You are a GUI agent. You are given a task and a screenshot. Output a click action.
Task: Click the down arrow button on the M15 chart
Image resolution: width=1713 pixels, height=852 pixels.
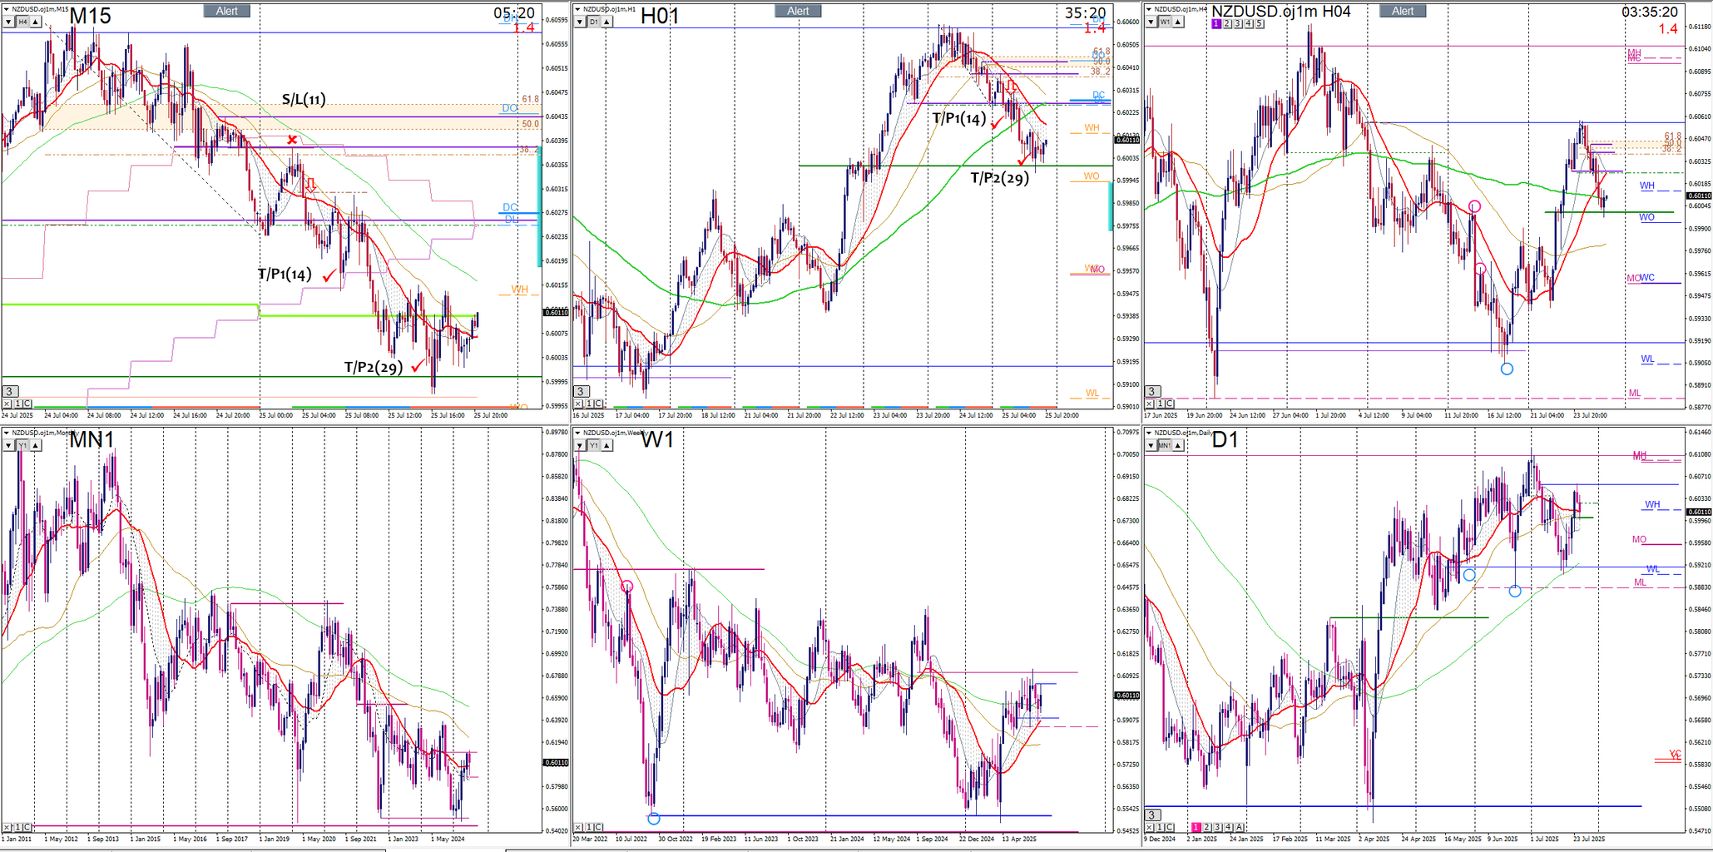coord(8,22)
